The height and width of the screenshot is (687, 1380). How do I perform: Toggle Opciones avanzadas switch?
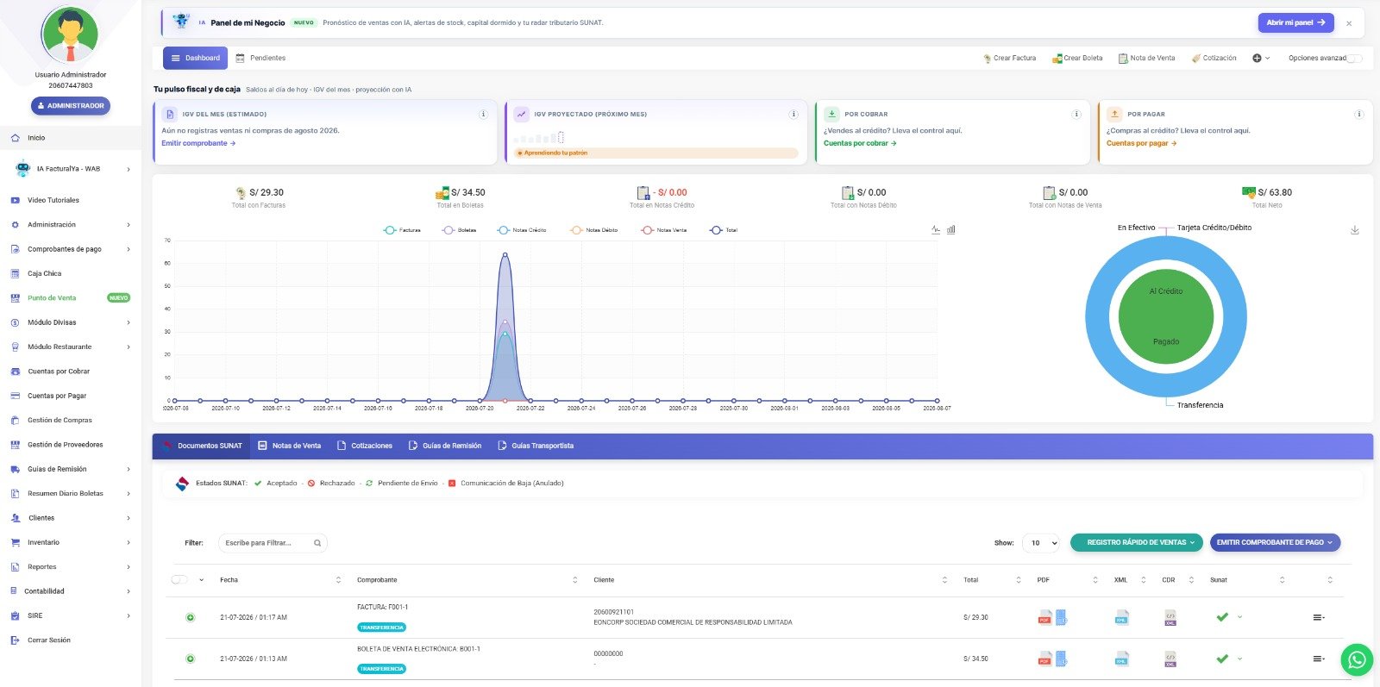(x=1355, y=59)
